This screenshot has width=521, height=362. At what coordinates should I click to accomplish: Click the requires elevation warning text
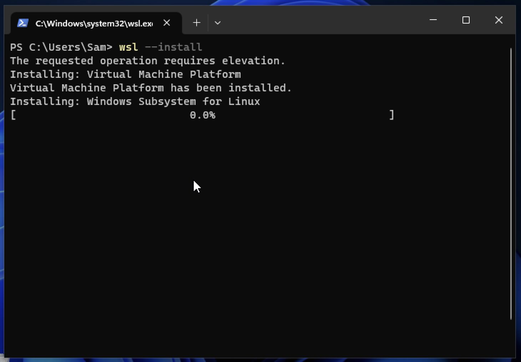click(147, 60)
